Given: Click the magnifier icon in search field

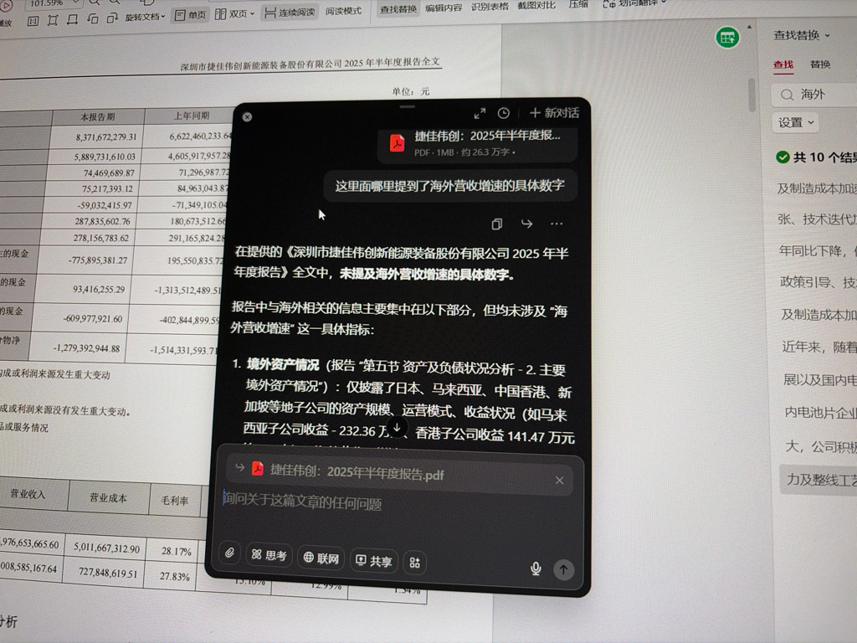Looking at the screenshot, I should pyautogui.click(x=787, y=95).
